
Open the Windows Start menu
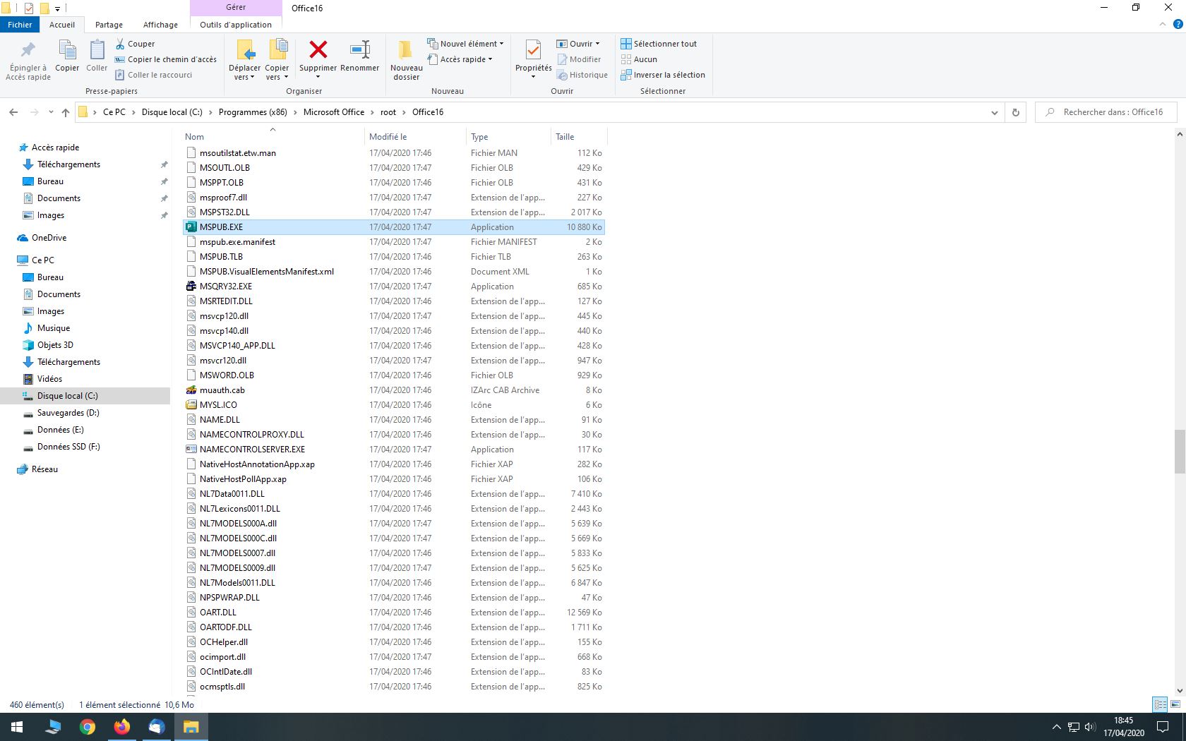[x=17, y=727]
